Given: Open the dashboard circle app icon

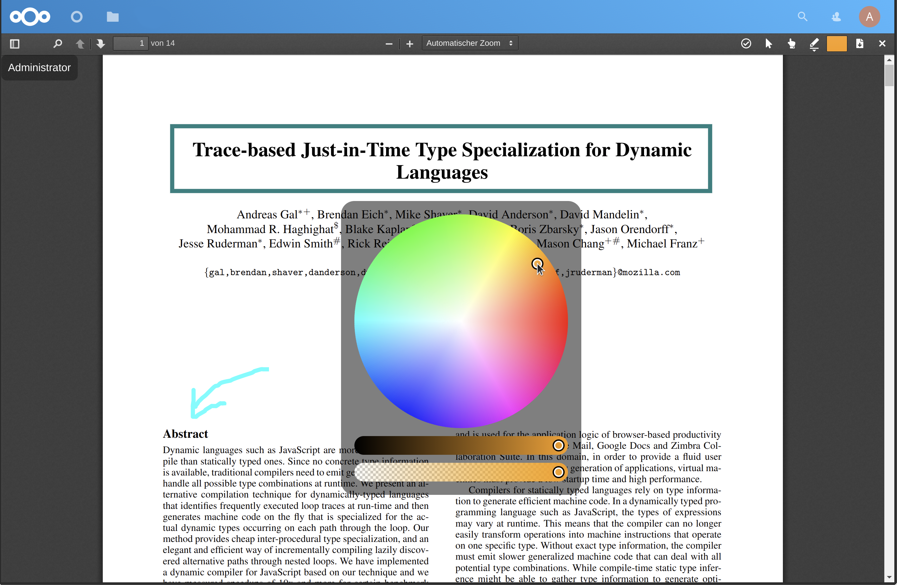Looking at the screenshot, I should coord(76,17).
